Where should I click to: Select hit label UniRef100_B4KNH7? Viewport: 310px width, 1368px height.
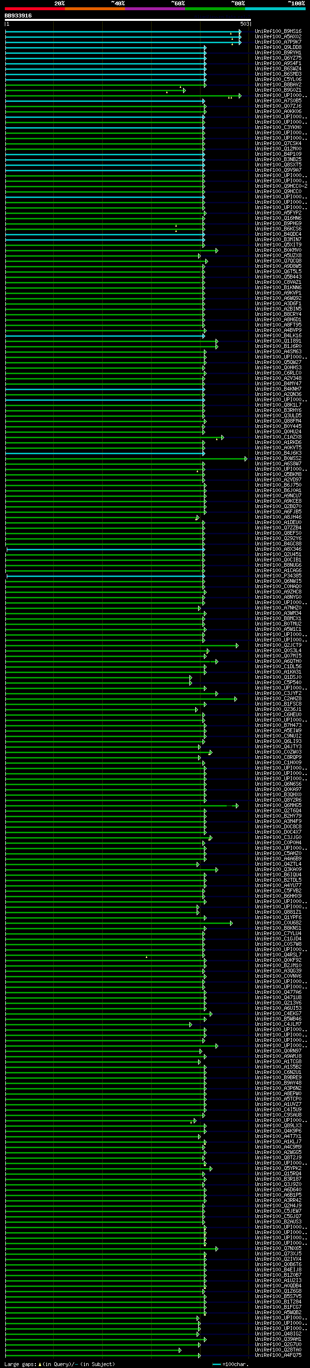coord(278,389)
